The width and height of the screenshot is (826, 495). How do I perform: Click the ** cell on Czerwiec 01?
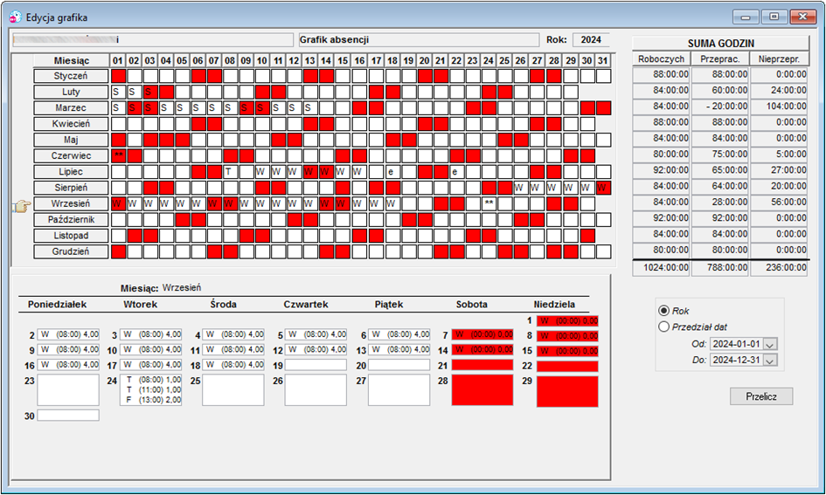(x=119, y=155)
